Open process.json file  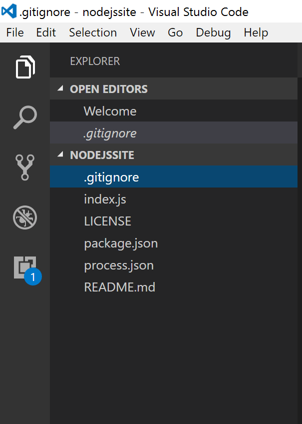click(174, 264)
